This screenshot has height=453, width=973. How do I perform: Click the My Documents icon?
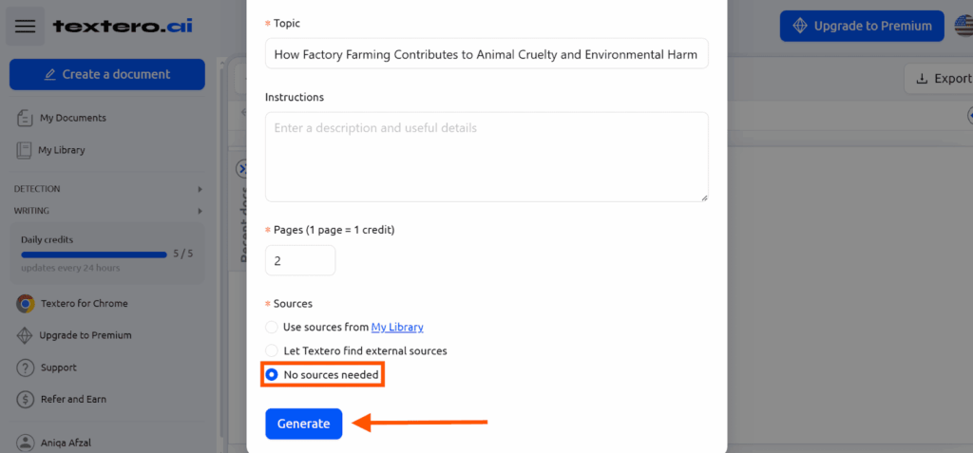pyautogui.click(x=25, y=118)
